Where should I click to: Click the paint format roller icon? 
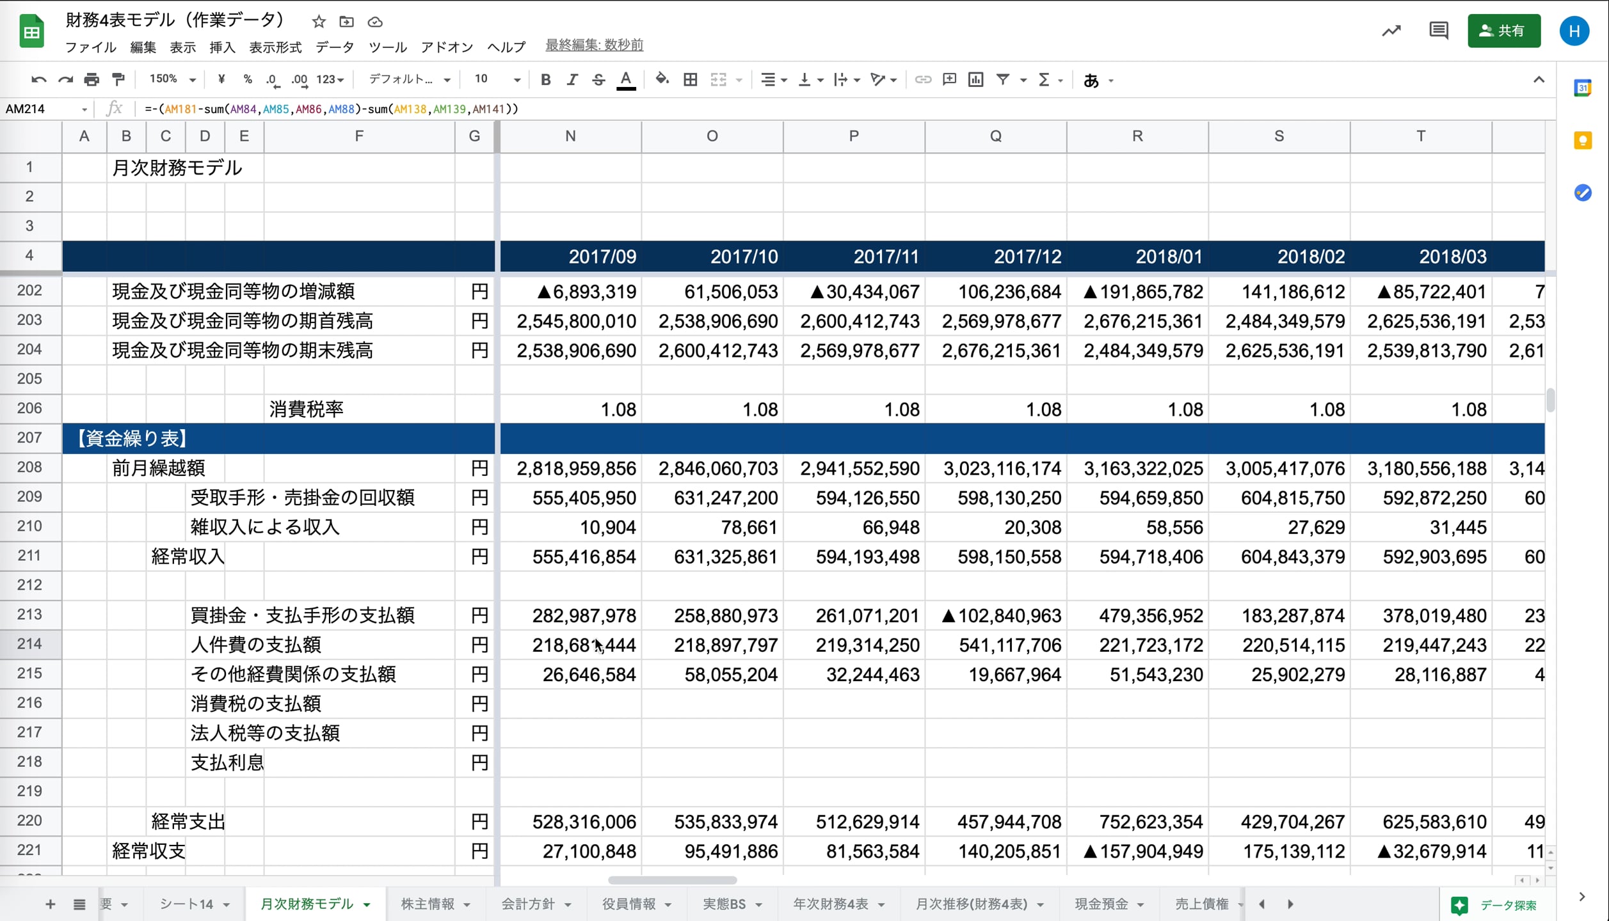118,80
